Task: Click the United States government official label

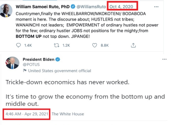Action: (59, 71)
